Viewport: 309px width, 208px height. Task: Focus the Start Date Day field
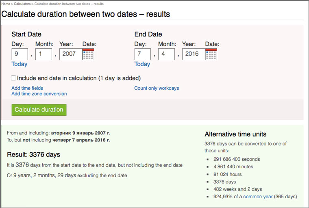pyautogui.click(x=20, y=54)
